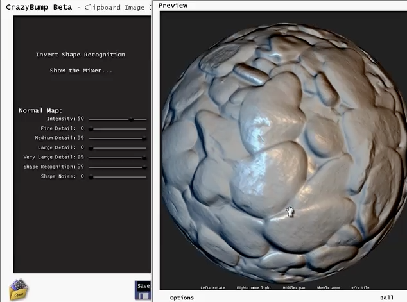Click the 'Right: move light' hint text
This screenshot has width=407, height=302.
click(x=254, y=287)
